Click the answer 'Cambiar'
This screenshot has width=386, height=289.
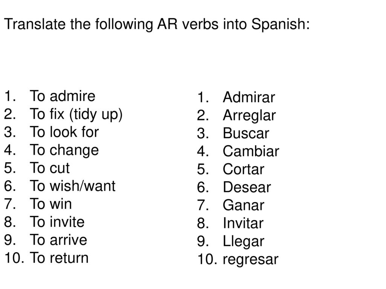pyautogui.click(x=251, y=151)
